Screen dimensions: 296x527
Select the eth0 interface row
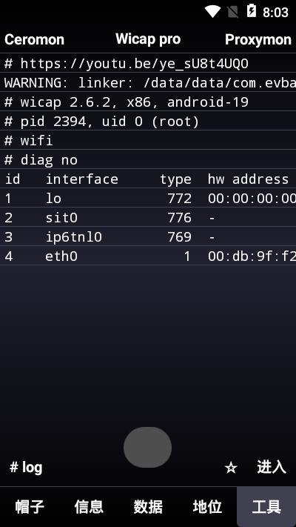coord(148,256)
